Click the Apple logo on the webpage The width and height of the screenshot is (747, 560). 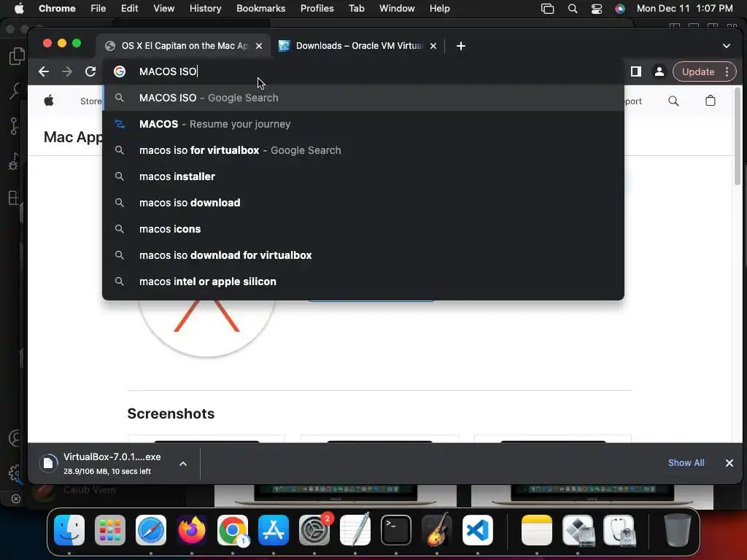tap(49, 101)
